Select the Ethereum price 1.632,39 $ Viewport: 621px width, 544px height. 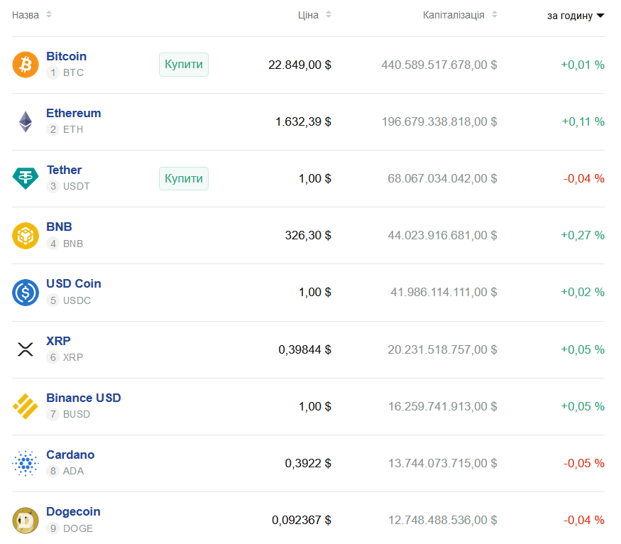click(x=303, y=121)
